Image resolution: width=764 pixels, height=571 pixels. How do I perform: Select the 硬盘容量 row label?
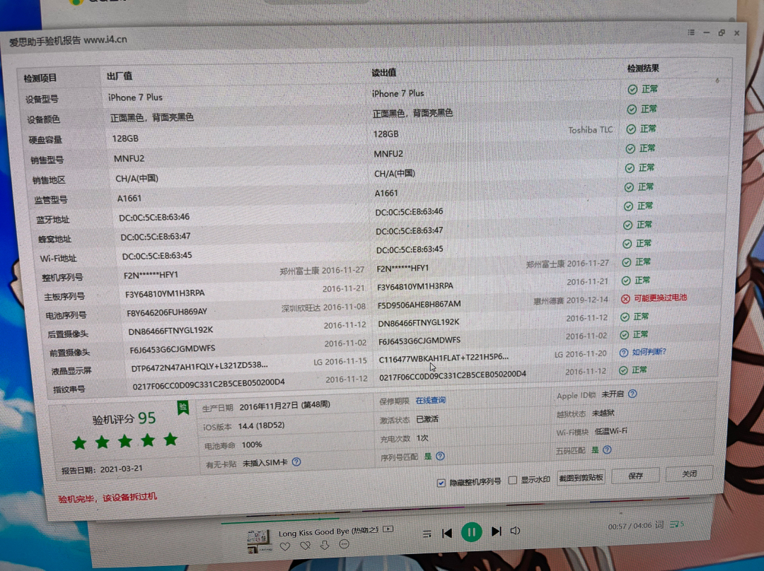[45, 140]
